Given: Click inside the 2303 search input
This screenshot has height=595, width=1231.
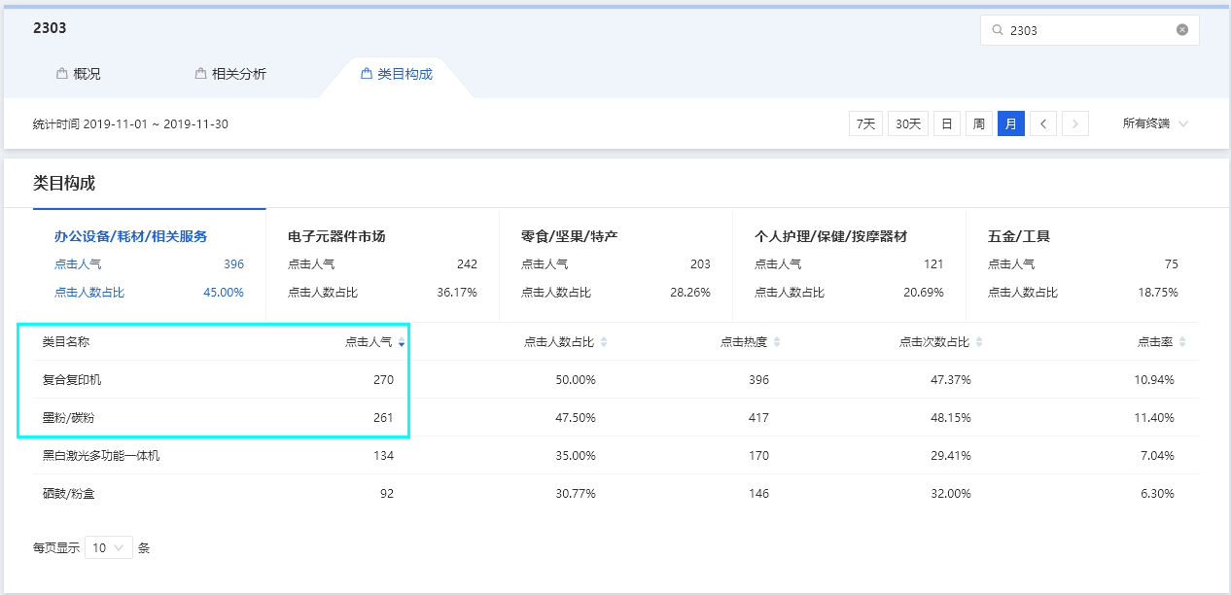Looking at the screenshot, I should click(x=1089, y=30).
